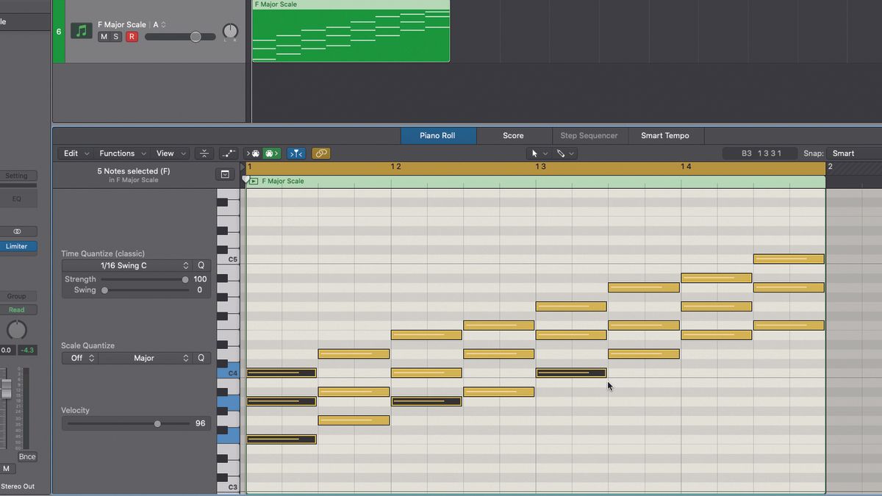Open the Functions menu in the Piano Roll

pyautogui.click(x=118, y=153)
